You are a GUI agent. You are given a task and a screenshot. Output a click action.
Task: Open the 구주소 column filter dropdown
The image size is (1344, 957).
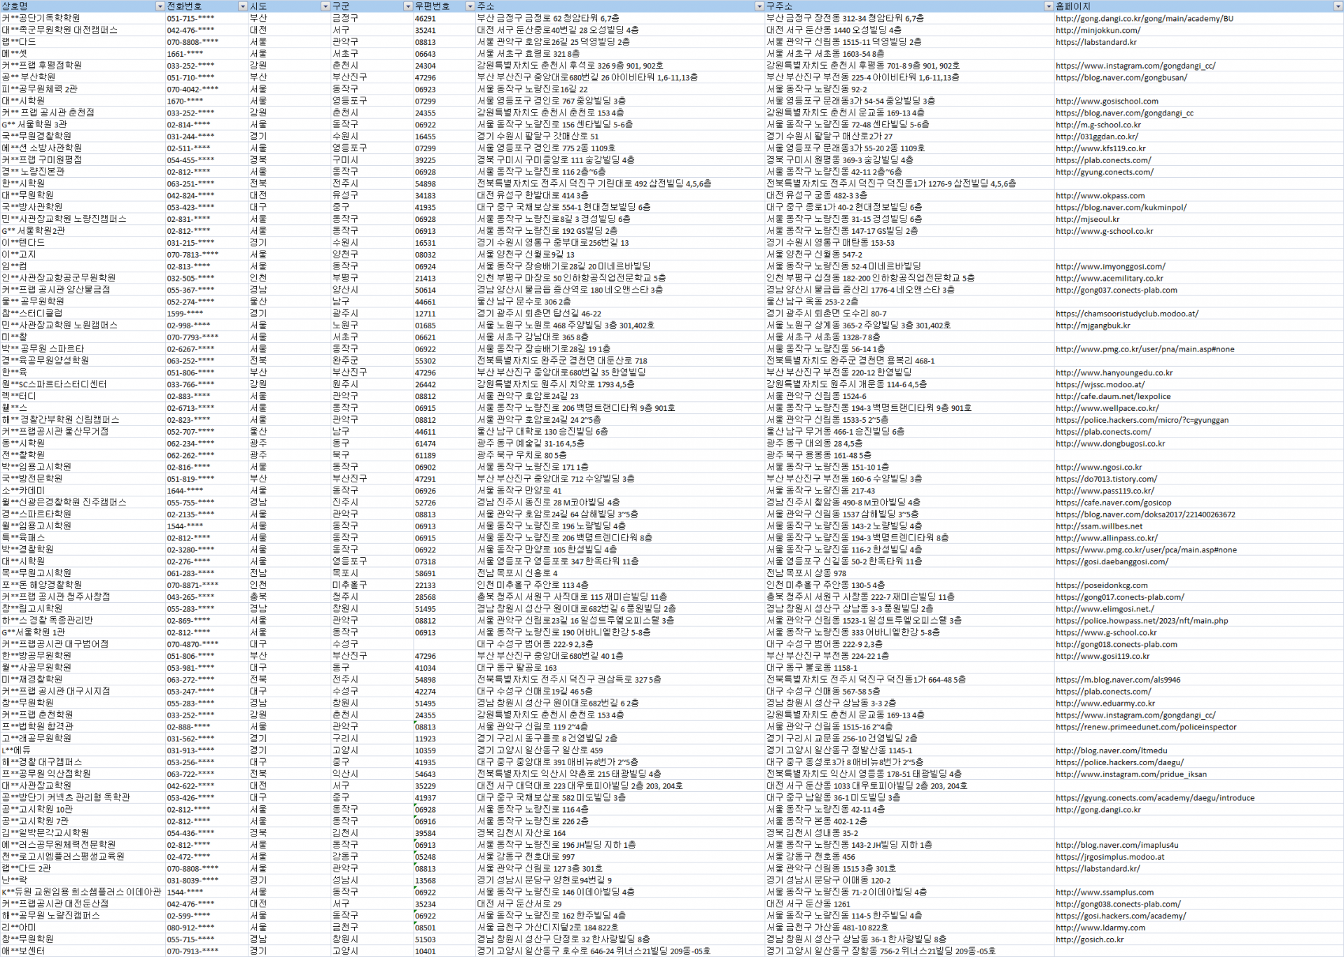(1048, 6)
